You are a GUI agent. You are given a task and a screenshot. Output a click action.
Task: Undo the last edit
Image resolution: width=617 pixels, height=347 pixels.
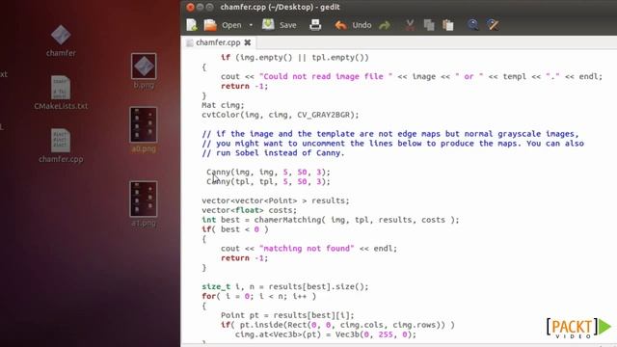[x=353, y=25]
